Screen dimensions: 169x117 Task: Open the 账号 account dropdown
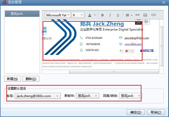(x=38, y=96)
